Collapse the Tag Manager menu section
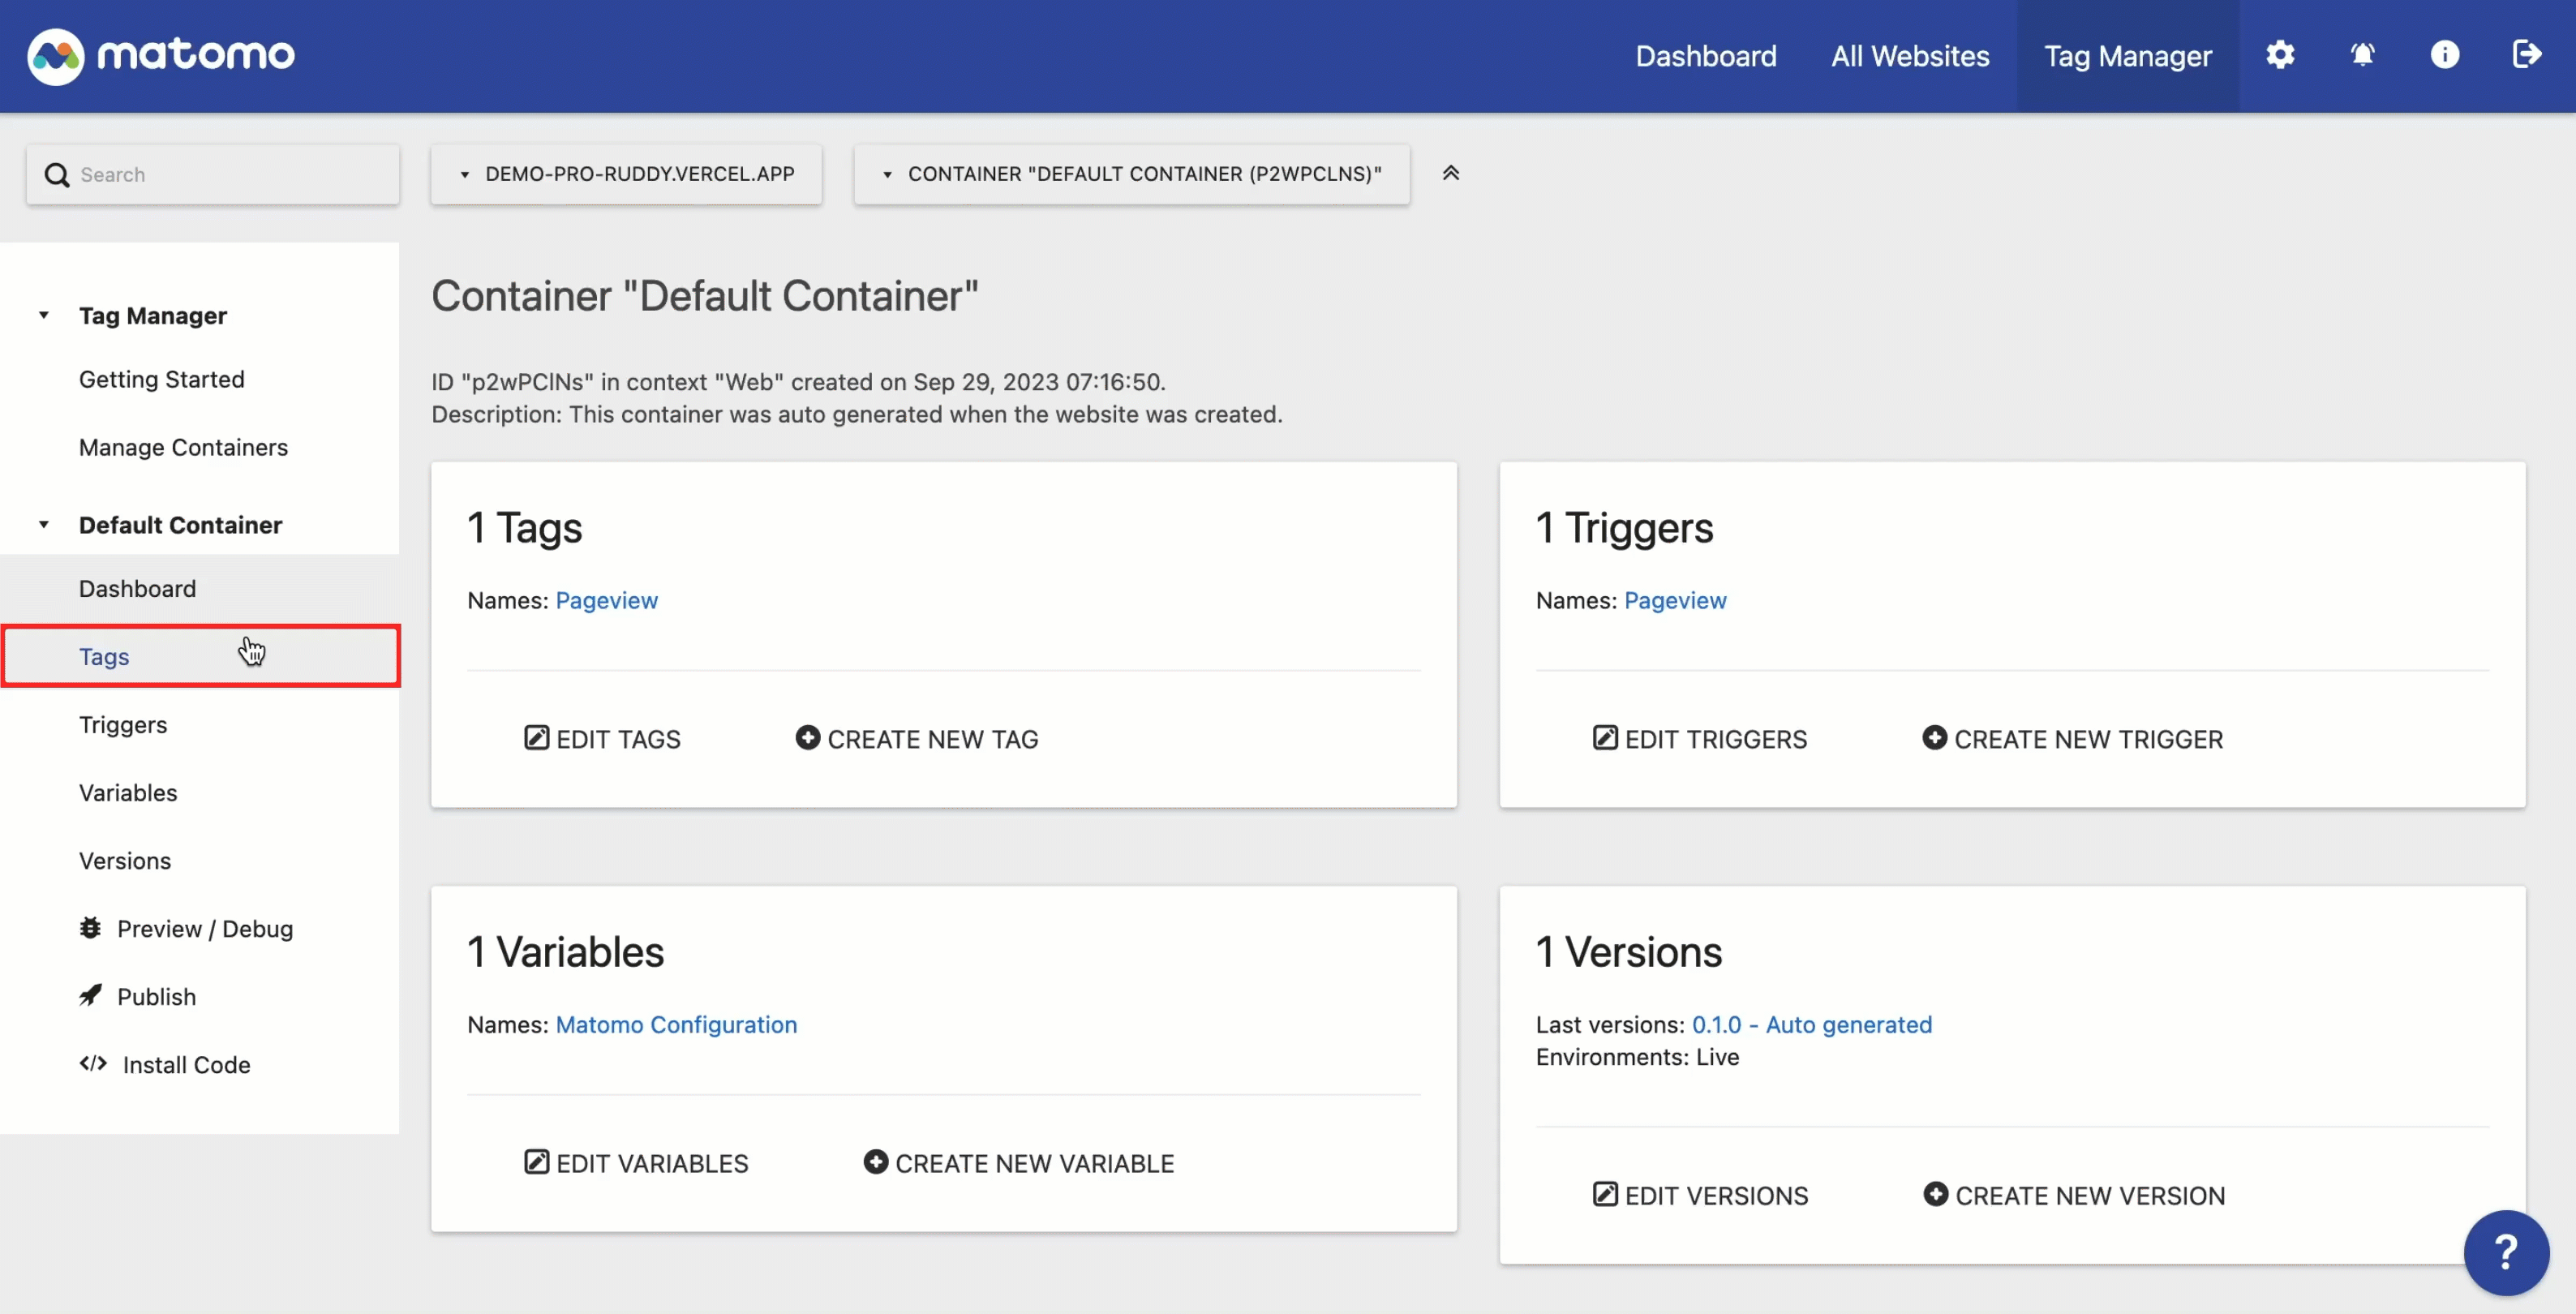Viewport: 2576px width, 1314px height. (44, 316)
